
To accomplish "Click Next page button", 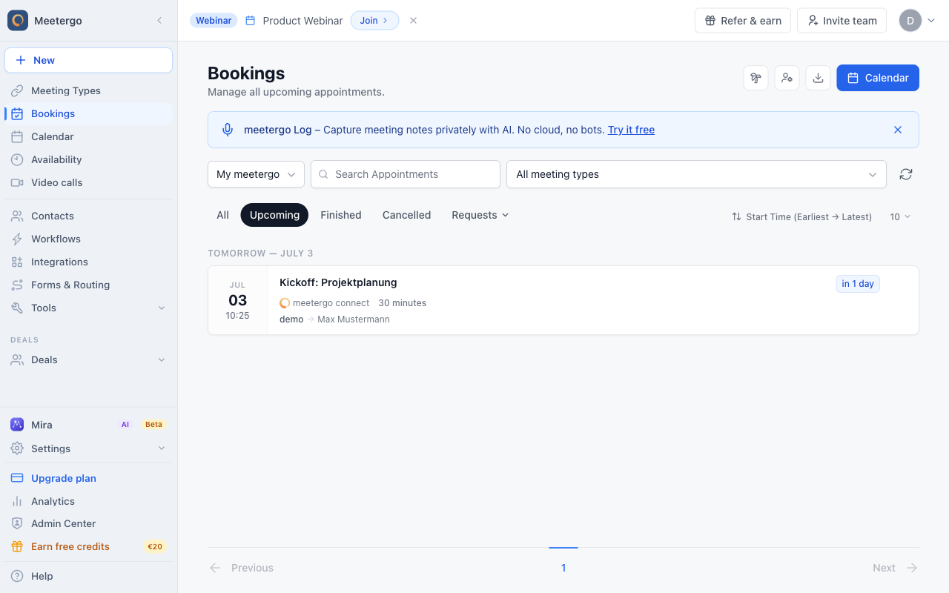I will [896, 568].
